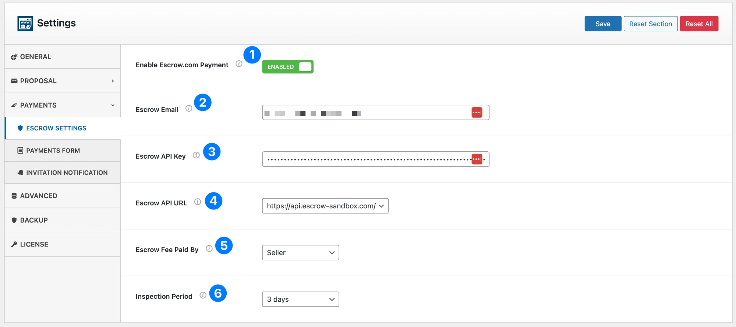Click the Payments hand icon
The height and width of the screenshot is (327, 736).
pos(14,105)
